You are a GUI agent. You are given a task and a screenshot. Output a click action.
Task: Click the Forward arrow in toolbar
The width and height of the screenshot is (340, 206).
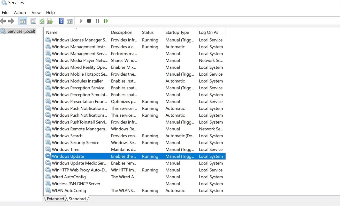pos(11,21)
